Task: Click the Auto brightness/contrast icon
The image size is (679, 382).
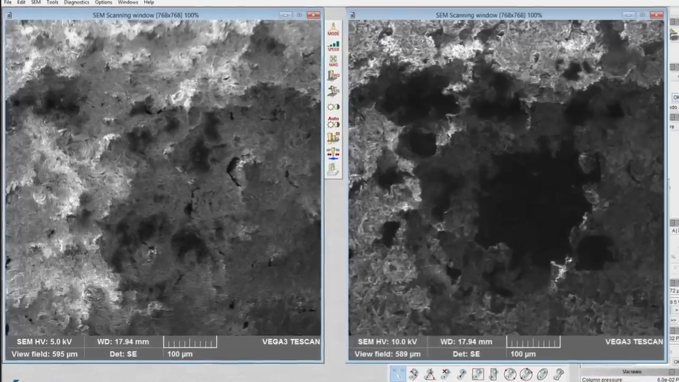Action: (333, 122)
